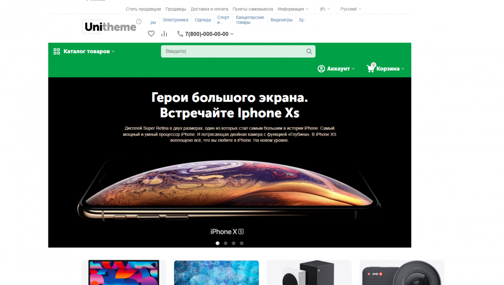Click the catalog grid icon
Viewport: 504px width, 285px height.
coord(57,51)
